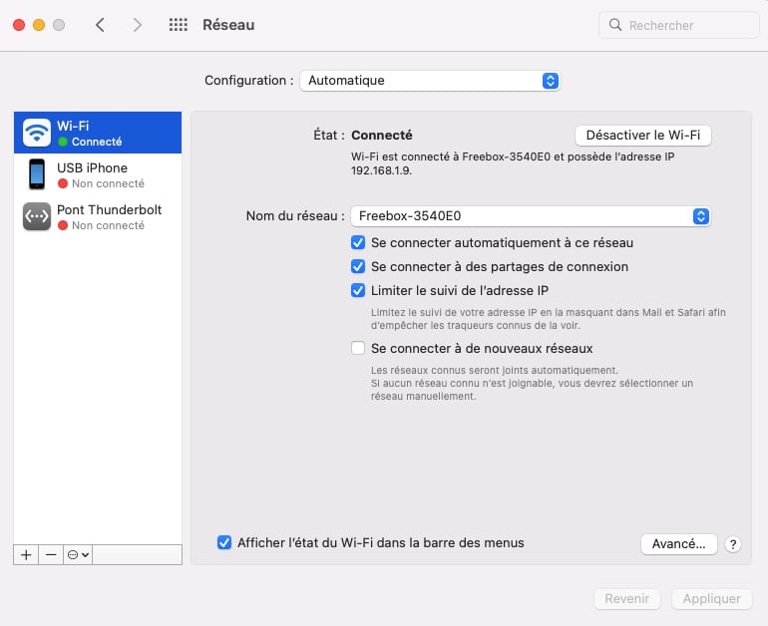Open the 'Avancé...' settings button
This screenshot has width=768, height=626.
pos(678,544)
